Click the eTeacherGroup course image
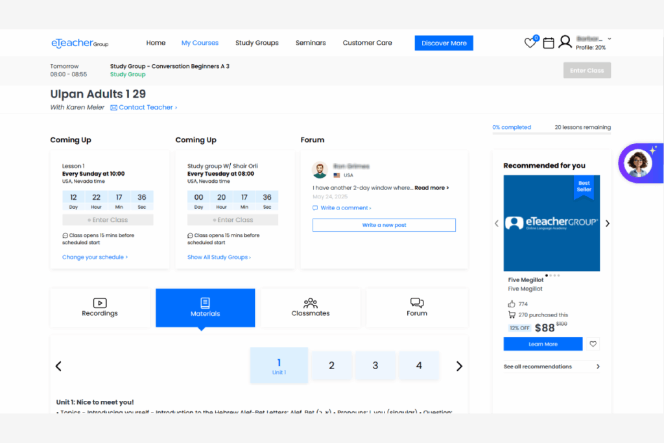The image size is (664, 443). 551,223
